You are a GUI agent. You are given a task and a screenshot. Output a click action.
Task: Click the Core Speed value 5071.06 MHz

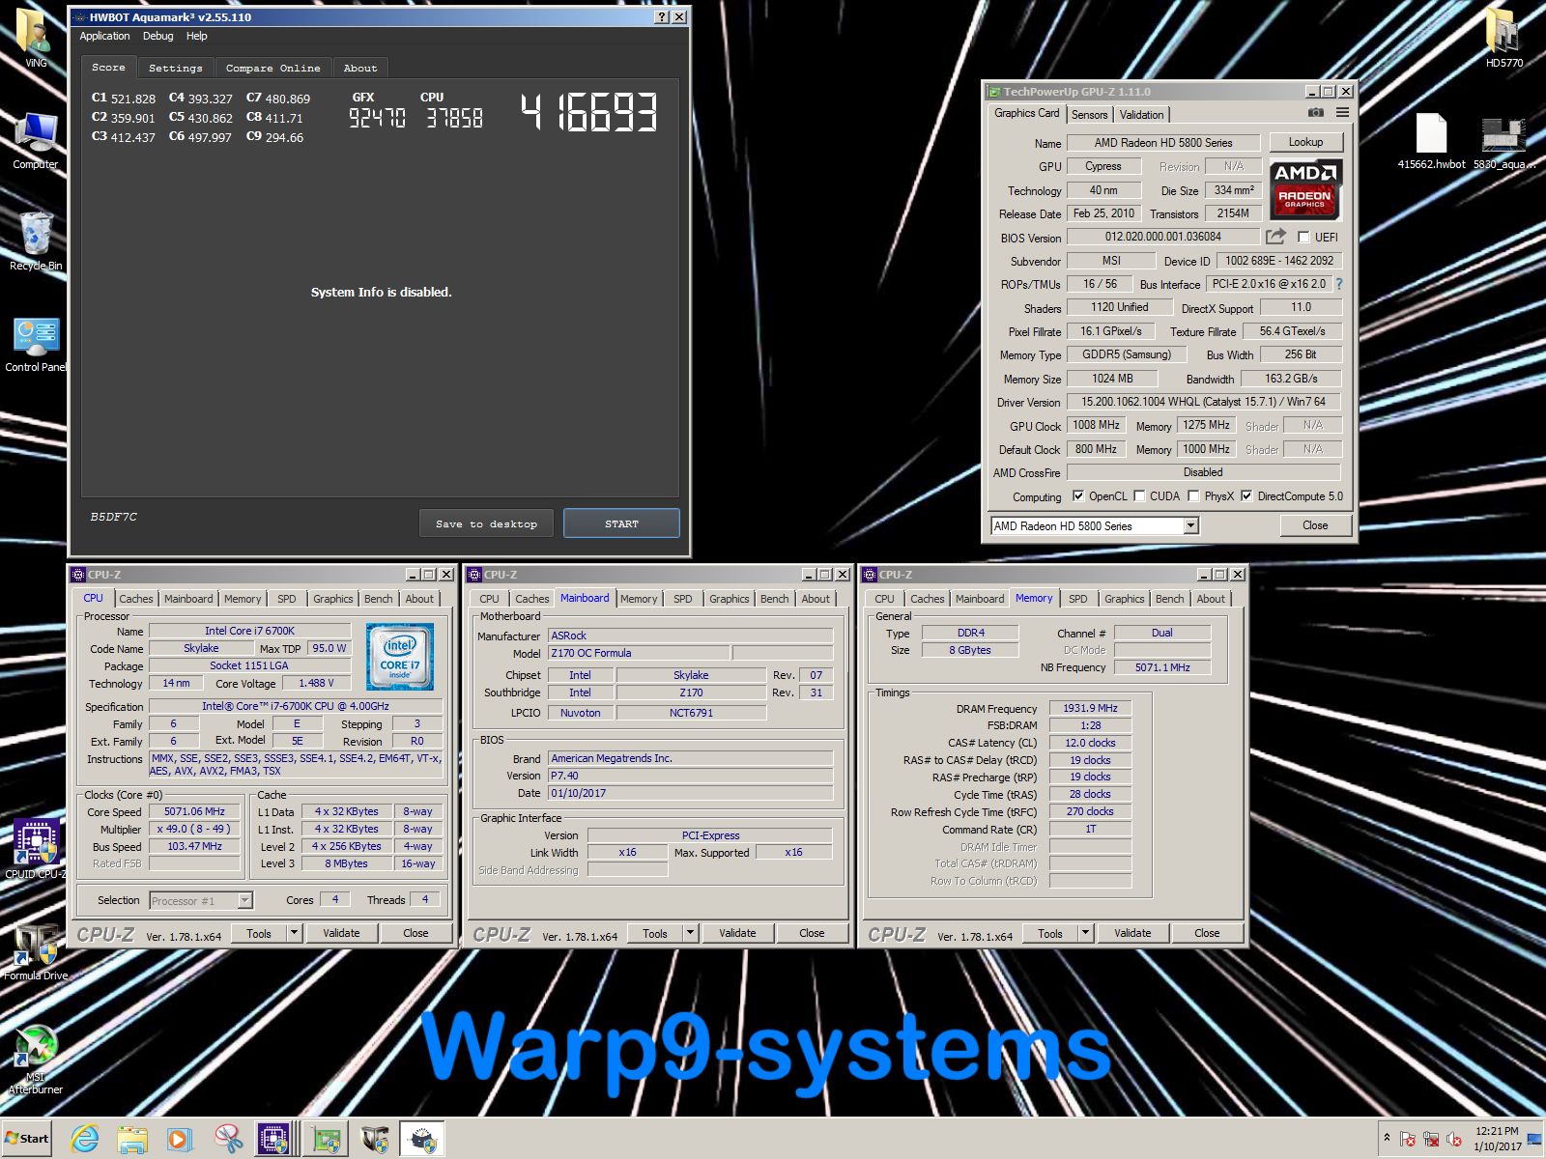(194, 811)
